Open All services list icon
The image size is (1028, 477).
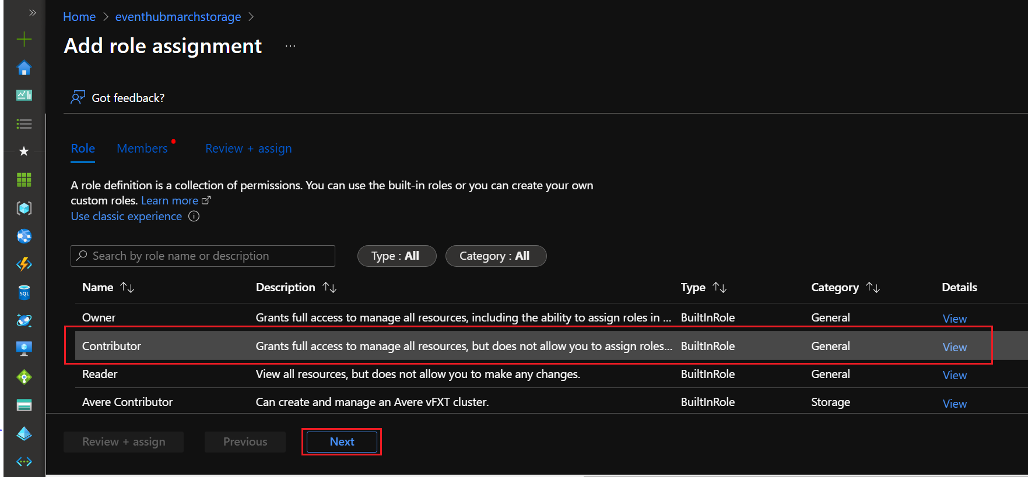tap(24, 123)
